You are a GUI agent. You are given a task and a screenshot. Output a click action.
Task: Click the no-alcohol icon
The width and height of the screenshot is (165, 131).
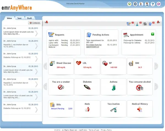[x=140, y=88]
